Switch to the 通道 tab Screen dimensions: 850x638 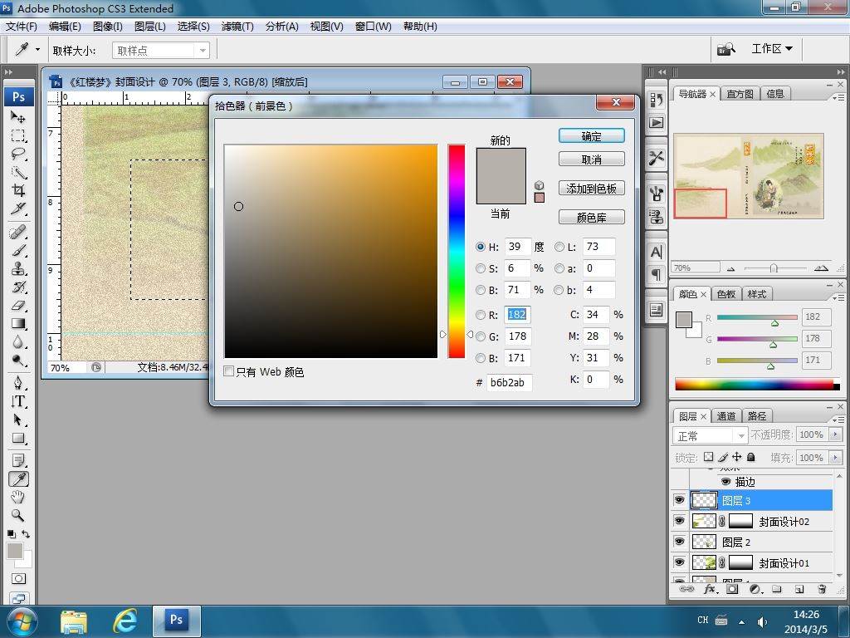(725, 416)
